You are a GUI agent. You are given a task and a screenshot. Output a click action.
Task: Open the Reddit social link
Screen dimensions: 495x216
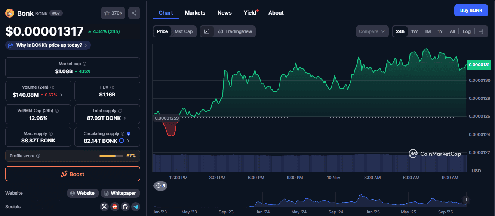(115, 207)
